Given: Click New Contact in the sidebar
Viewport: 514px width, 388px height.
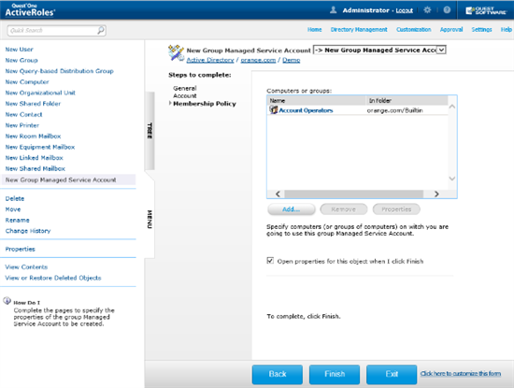Looking at the screenshot, I should tap(23, 114).
